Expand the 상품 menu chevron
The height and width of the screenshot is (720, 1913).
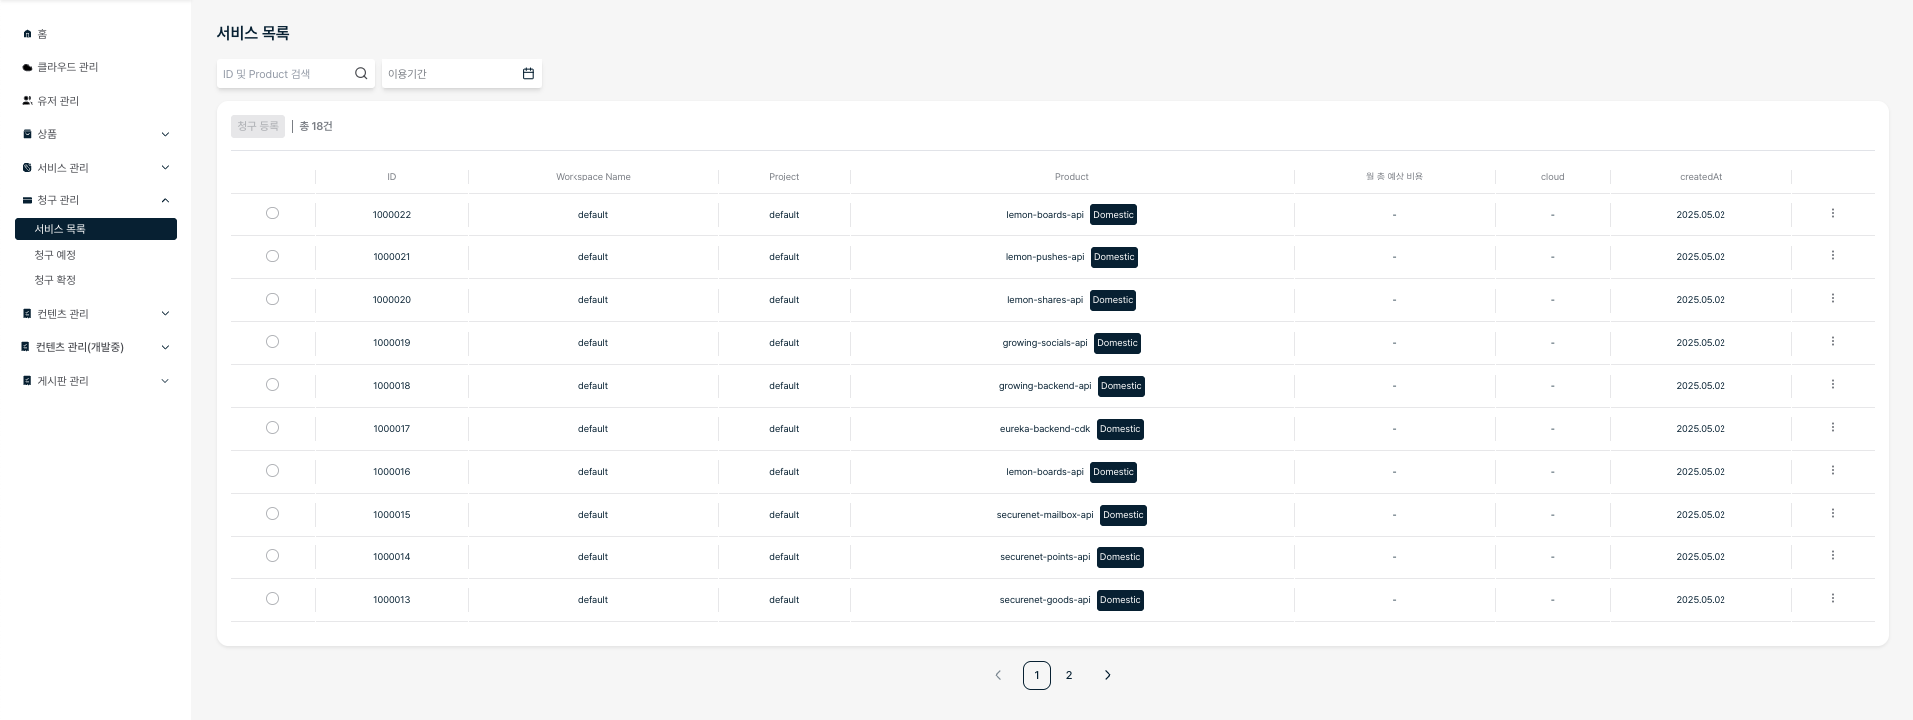165,134
